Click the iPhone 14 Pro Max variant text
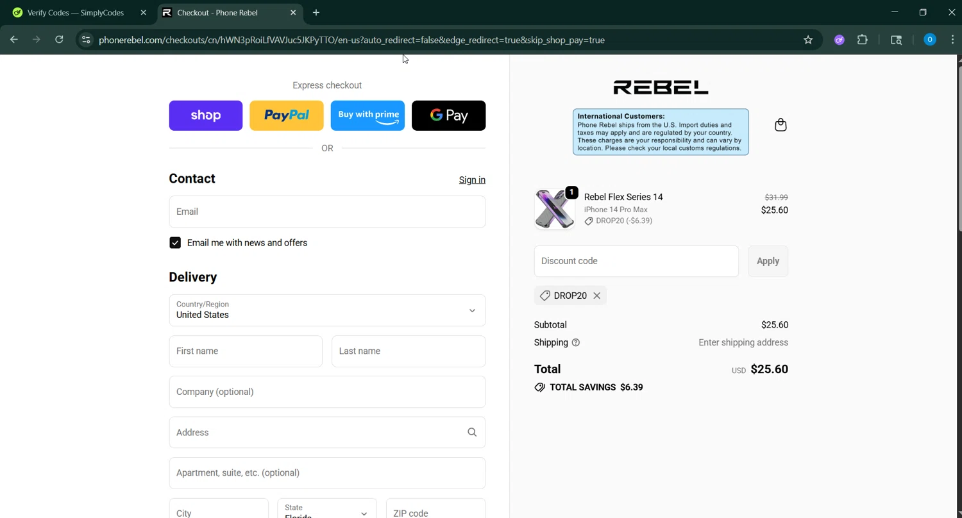This screenshot has height=518, width=962. point(616,210)
